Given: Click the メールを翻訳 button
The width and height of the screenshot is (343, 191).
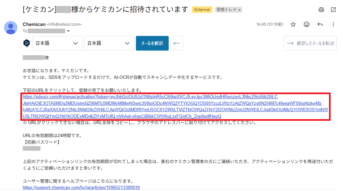Looking at the screenshot, I should pyautogui.click(x=152, y=43).
